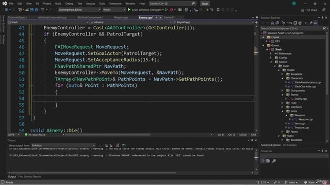Toggle auto-hide pin on Output panel
The image size is (330, 185).
pyautogui.click(x=252, y=140)
